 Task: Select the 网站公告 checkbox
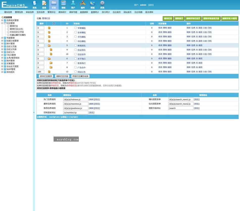pyautogui.click(x=76, y=72)
